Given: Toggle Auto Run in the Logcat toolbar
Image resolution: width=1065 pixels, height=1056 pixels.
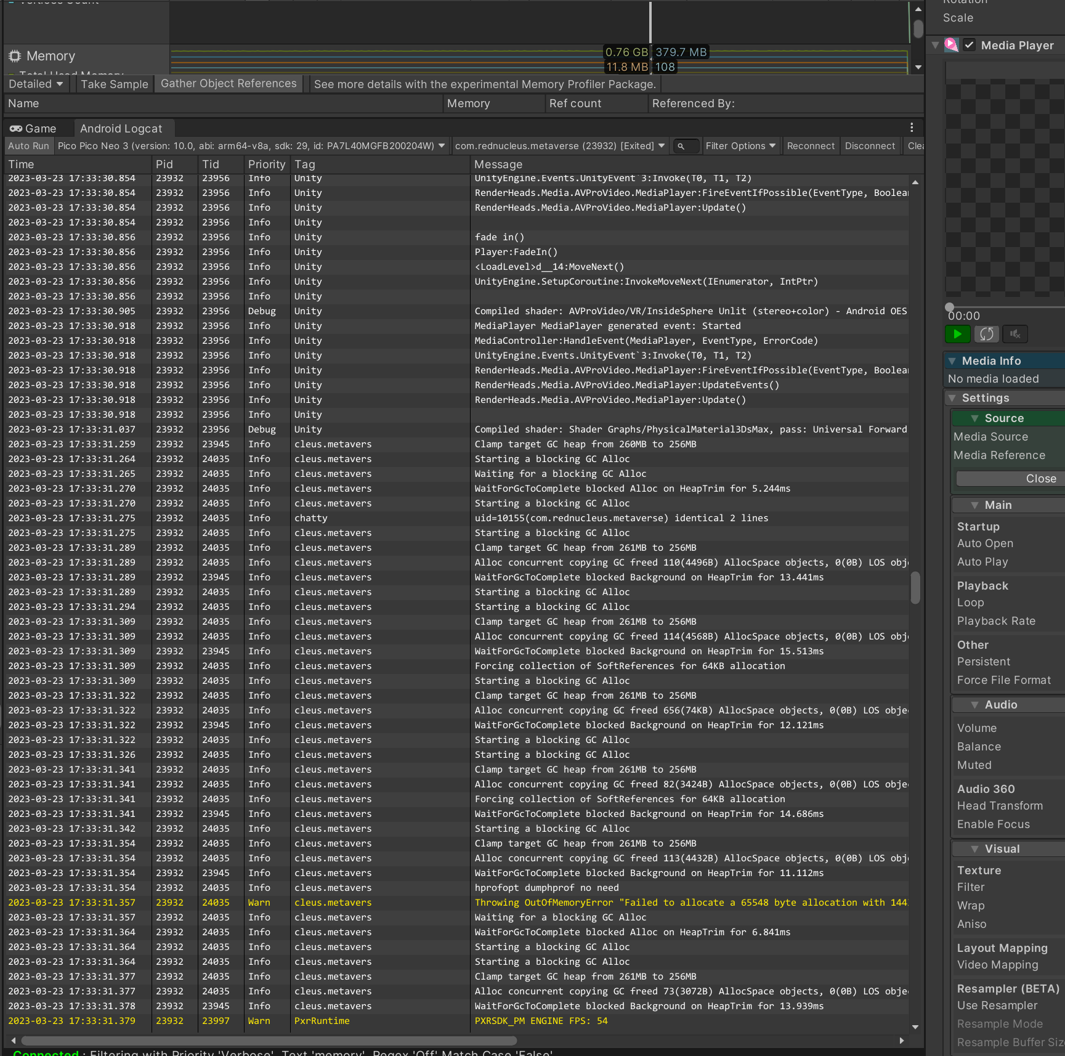Looking at the screenshot, I should pos(28,146).
